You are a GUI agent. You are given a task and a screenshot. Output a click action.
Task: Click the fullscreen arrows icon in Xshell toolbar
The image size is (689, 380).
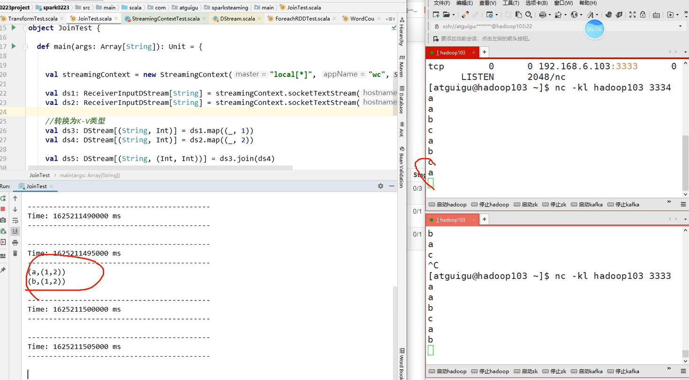click(x=633, y=15)
